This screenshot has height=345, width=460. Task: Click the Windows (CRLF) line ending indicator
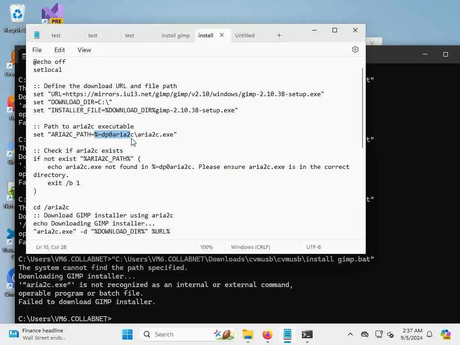click(x=251, y=247)
